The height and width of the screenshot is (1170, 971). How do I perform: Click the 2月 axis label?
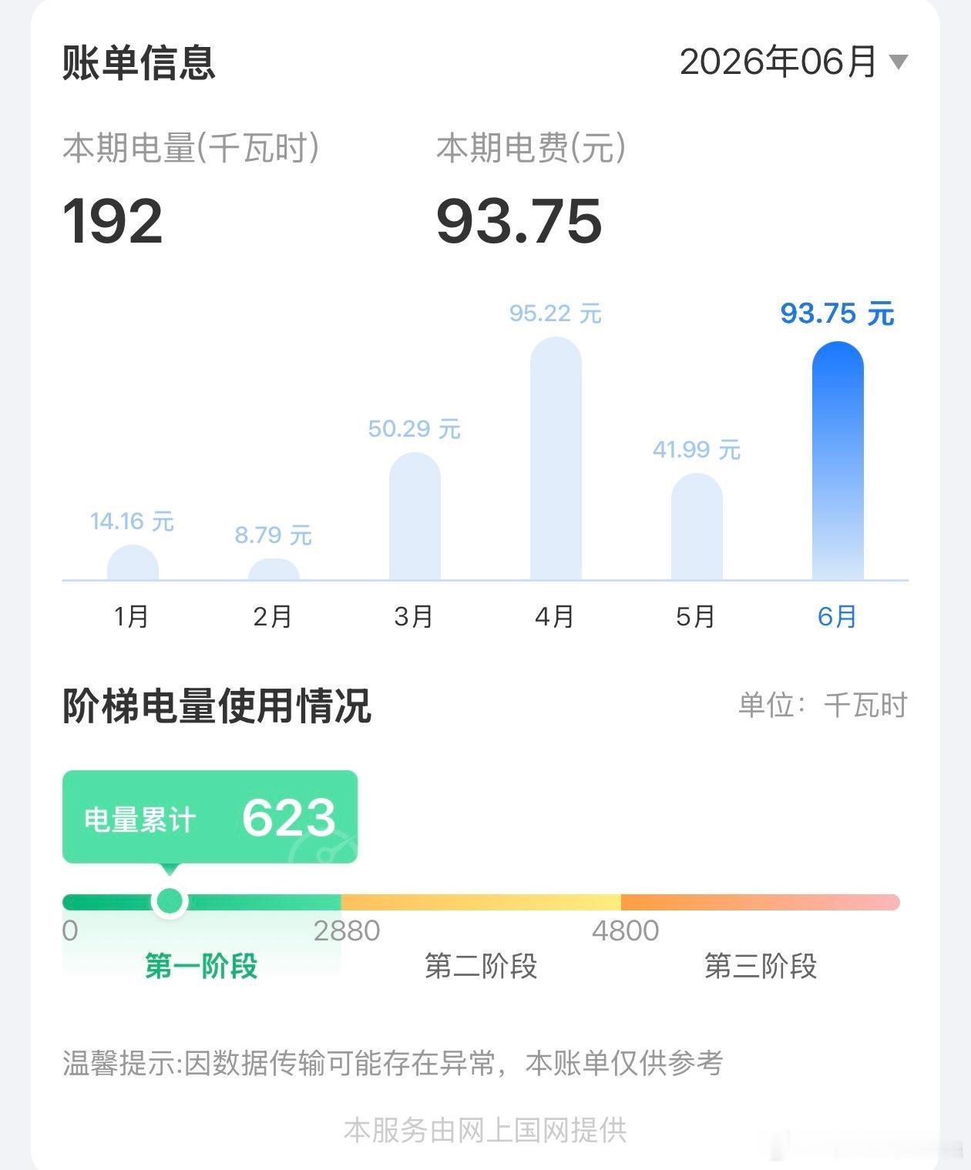273,616
